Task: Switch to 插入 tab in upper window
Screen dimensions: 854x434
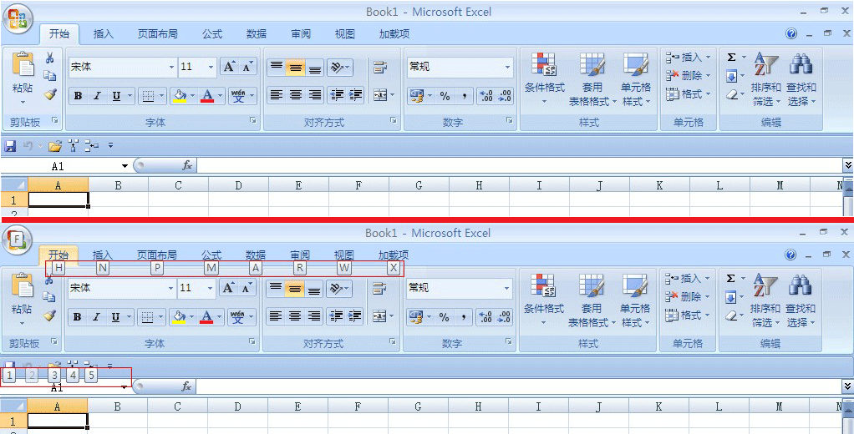Action: click(104, 33)
